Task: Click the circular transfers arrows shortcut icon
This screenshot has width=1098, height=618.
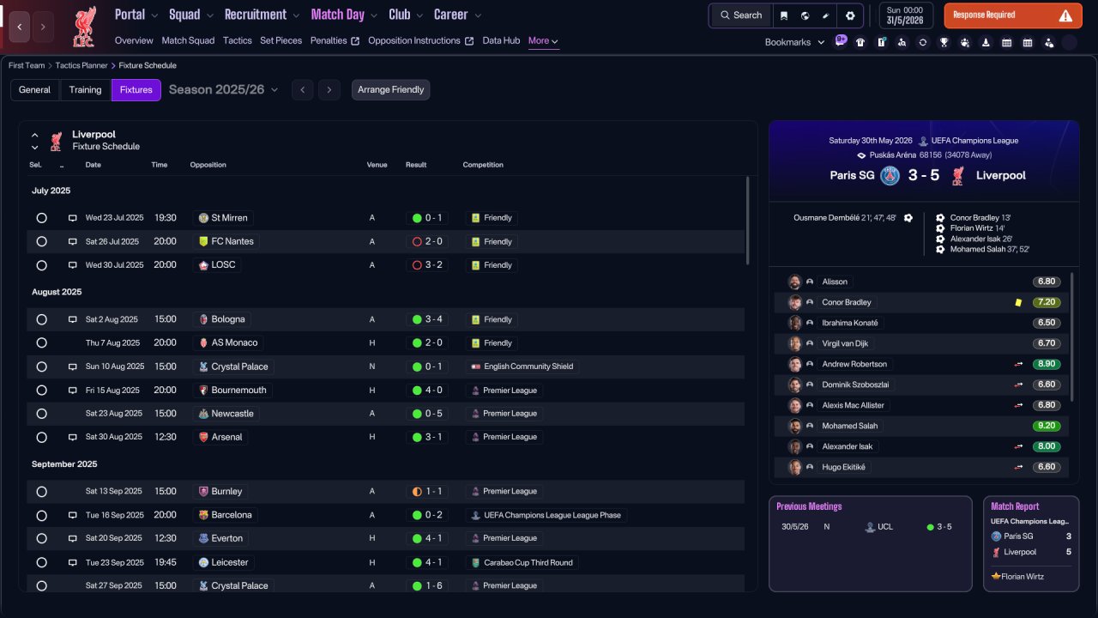Action: pyautogui.click(x=923, y=42)
